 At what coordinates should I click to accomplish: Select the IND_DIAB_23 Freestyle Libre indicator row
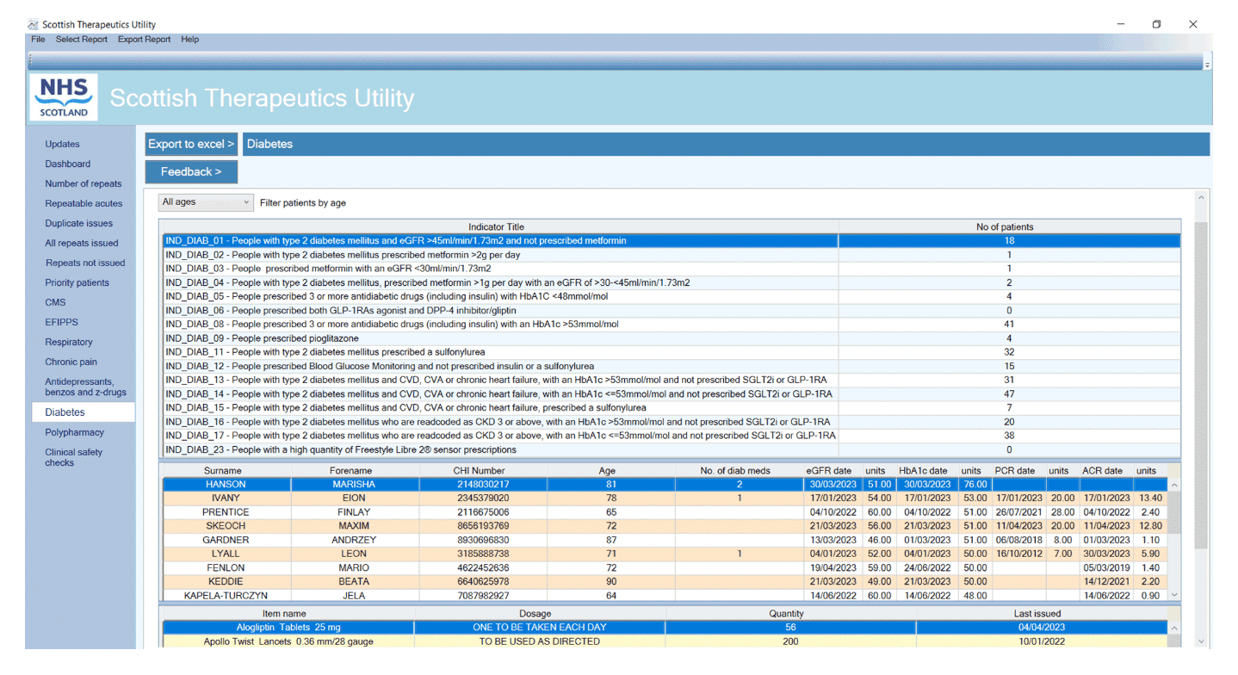click(x=671, y=449)
